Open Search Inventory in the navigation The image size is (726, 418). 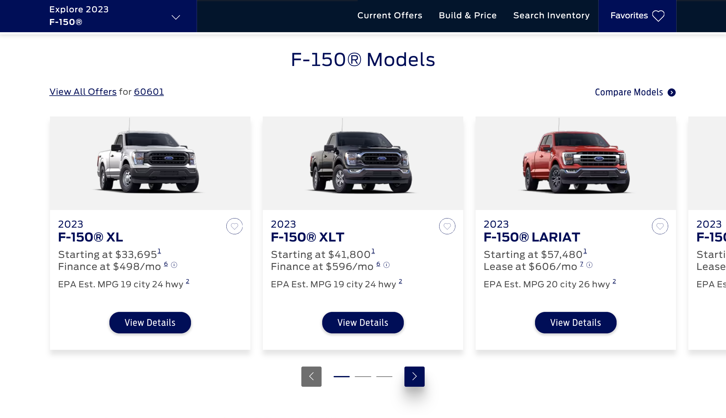point(551,15)
